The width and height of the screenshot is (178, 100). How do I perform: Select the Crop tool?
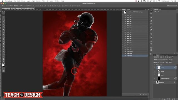(4, 24)
